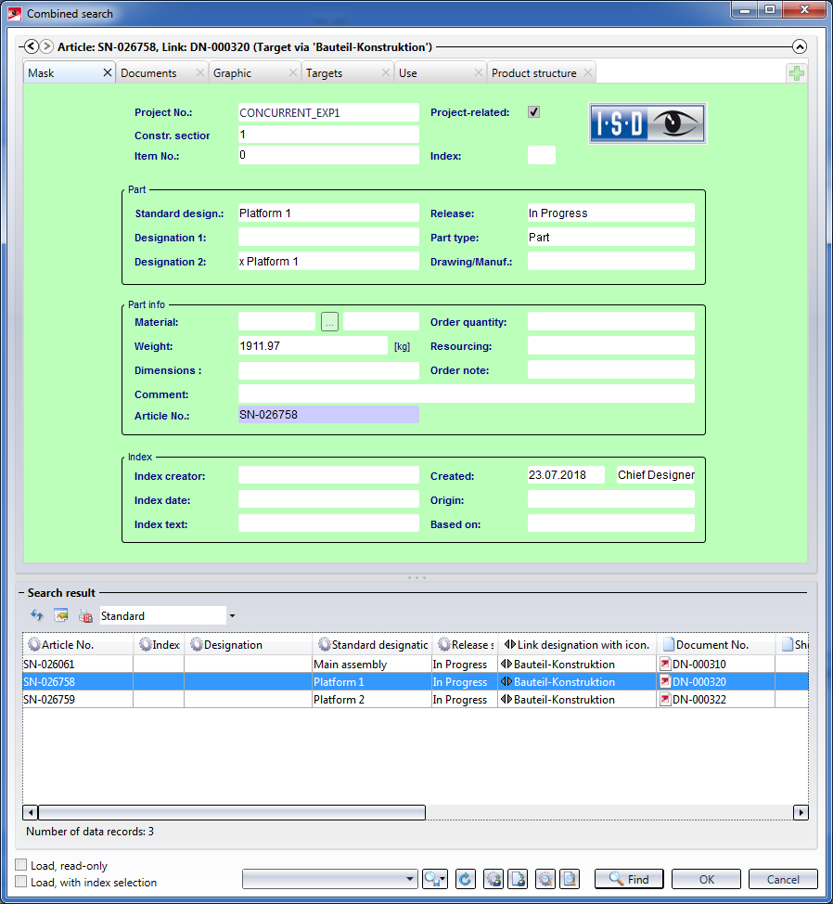Click the circular refresh icon near Find
Viewport: 833px width, 904px height.
pyautogui.click(x=466, y=879)
